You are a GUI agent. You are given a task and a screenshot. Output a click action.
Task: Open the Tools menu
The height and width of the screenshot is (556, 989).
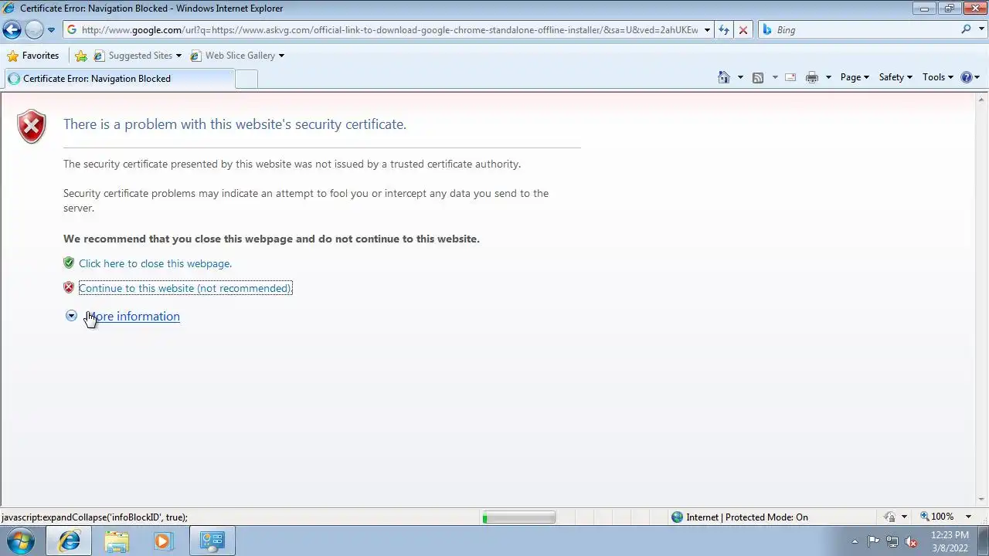coord(938,77)
